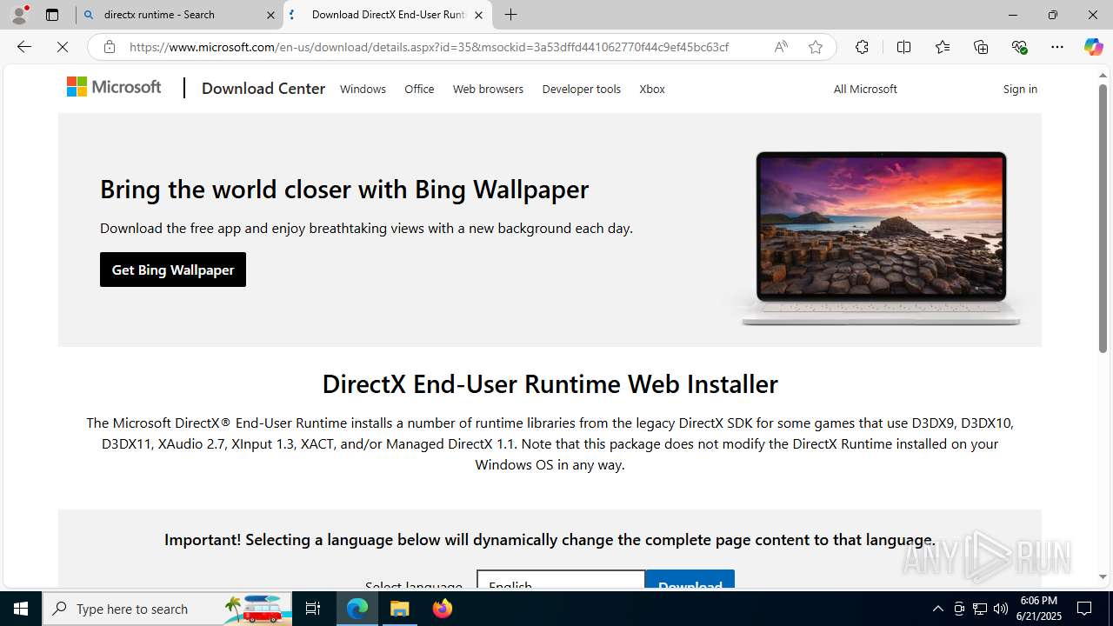This screenshot has width=1113, height=626.
Task: Open Collections icon
Action: click(x=981, y=47)
